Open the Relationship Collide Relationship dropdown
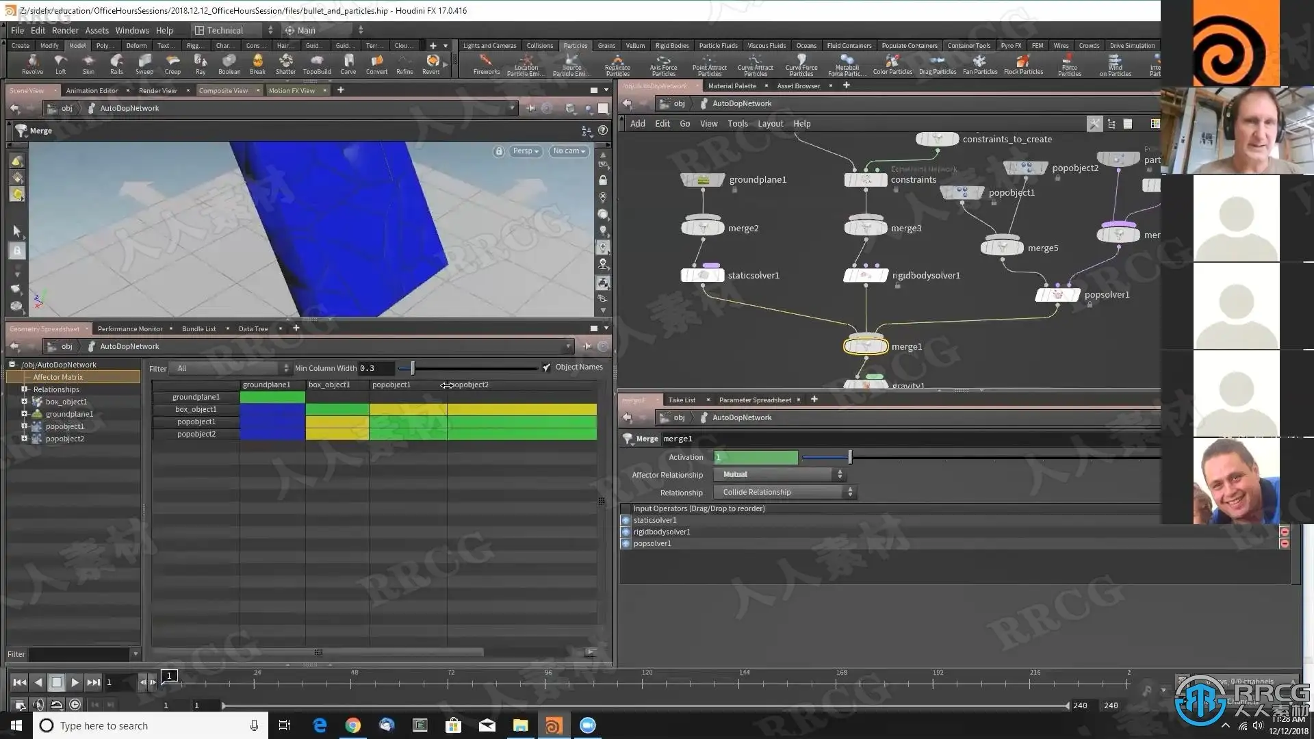The image size is (1314, 739). click(784, 492)
